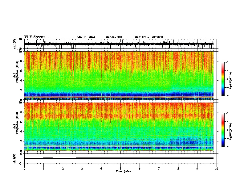Click the time axis tick label "1"
Viewport: 244px width, 189px height.
click(x=44, y=169)
